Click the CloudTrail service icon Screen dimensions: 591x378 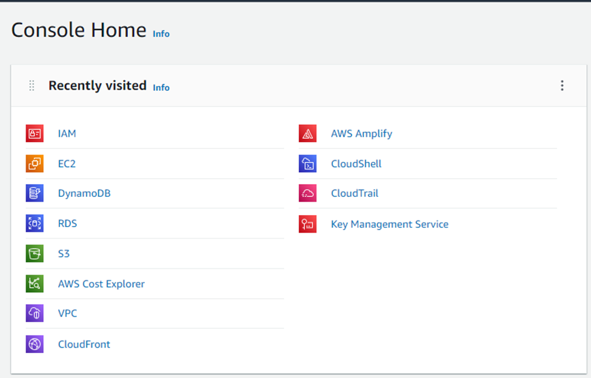[307, 193]
